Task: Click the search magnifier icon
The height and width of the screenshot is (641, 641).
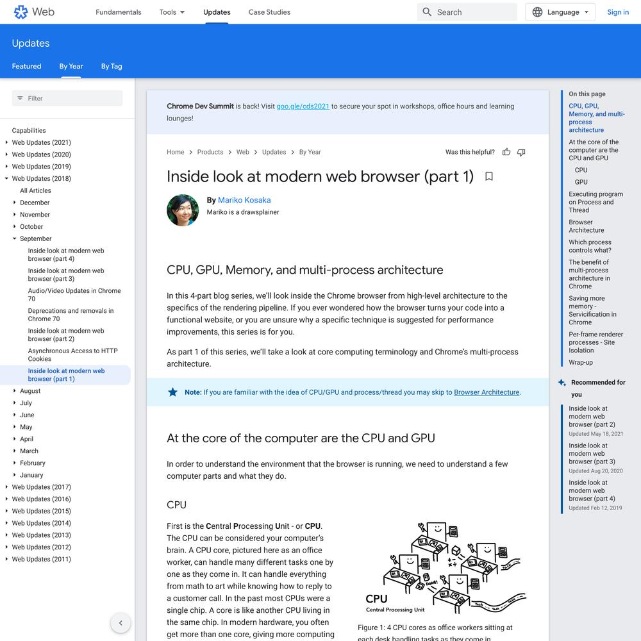Action: 427,12
